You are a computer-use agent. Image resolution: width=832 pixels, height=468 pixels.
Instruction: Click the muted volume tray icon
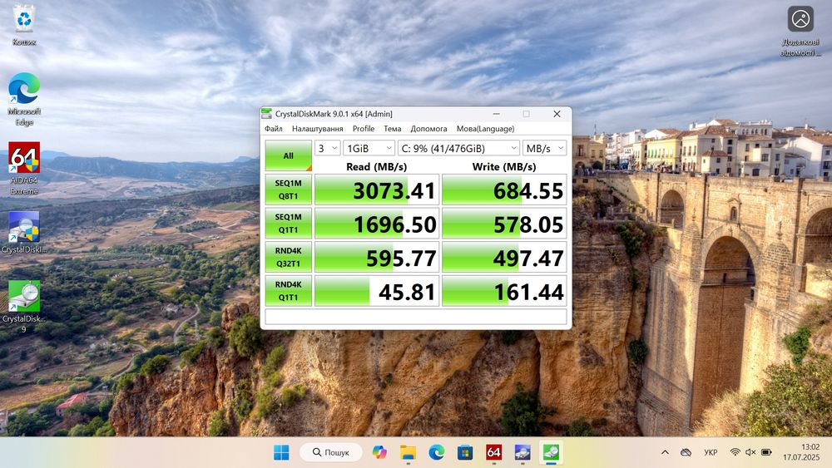tap(750, 452)
